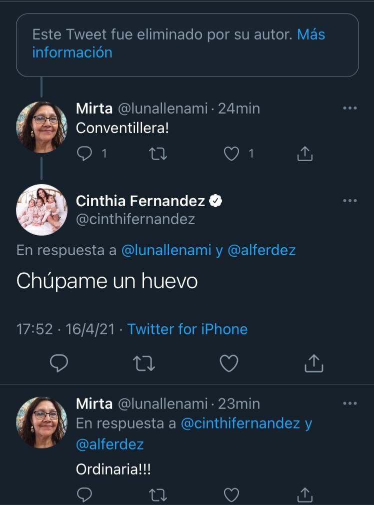The height and width of the screenshot is (505, 374).
Task: Open Cinthia Fernandez's profile picture
Action: [x=41, y=209]
